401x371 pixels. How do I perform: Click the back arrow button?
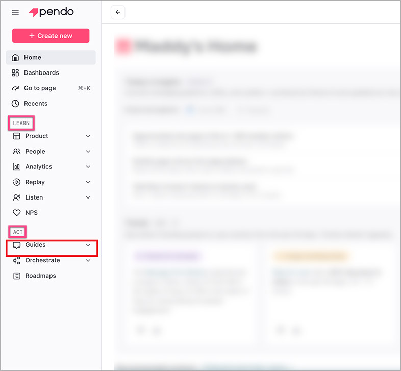[118, 12]
